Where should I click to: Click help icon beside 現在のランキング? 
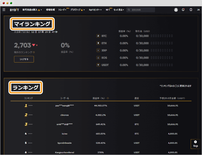[34, 52]
